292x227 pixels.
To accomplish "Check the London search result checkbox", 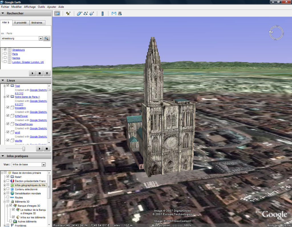I will [5, 62].
